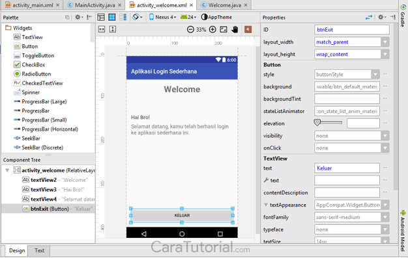Open the warnings and errors indicator icon
Image resolution: width=408 pixels, height=258 pixels.
pyautogui.click(x=248, y=29)
